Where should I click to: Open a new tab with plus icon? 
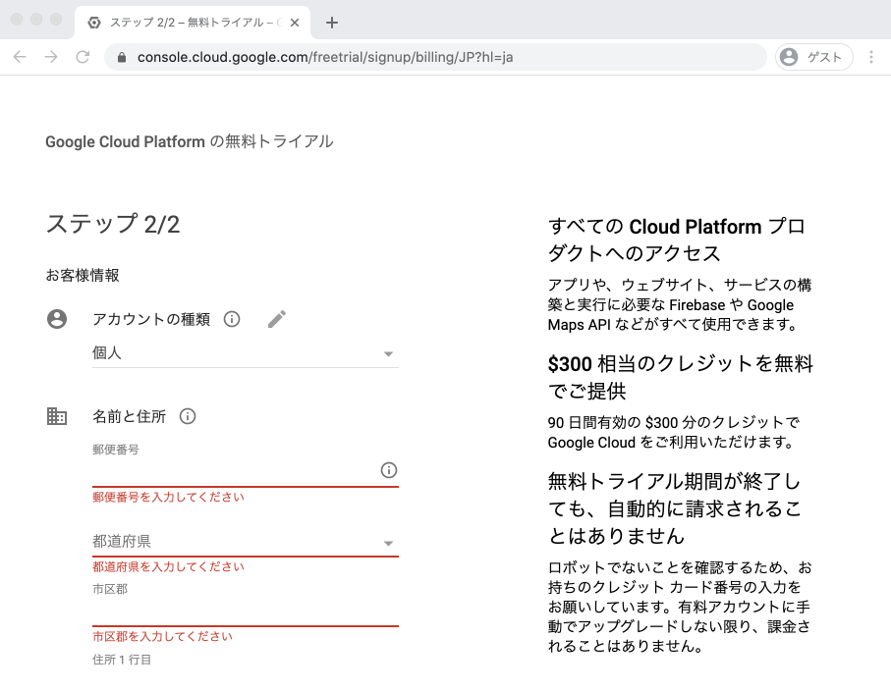[x=332, y=23]
